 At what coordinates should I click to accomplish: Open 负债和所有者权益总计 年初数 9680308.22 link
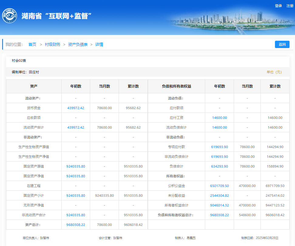219,215
